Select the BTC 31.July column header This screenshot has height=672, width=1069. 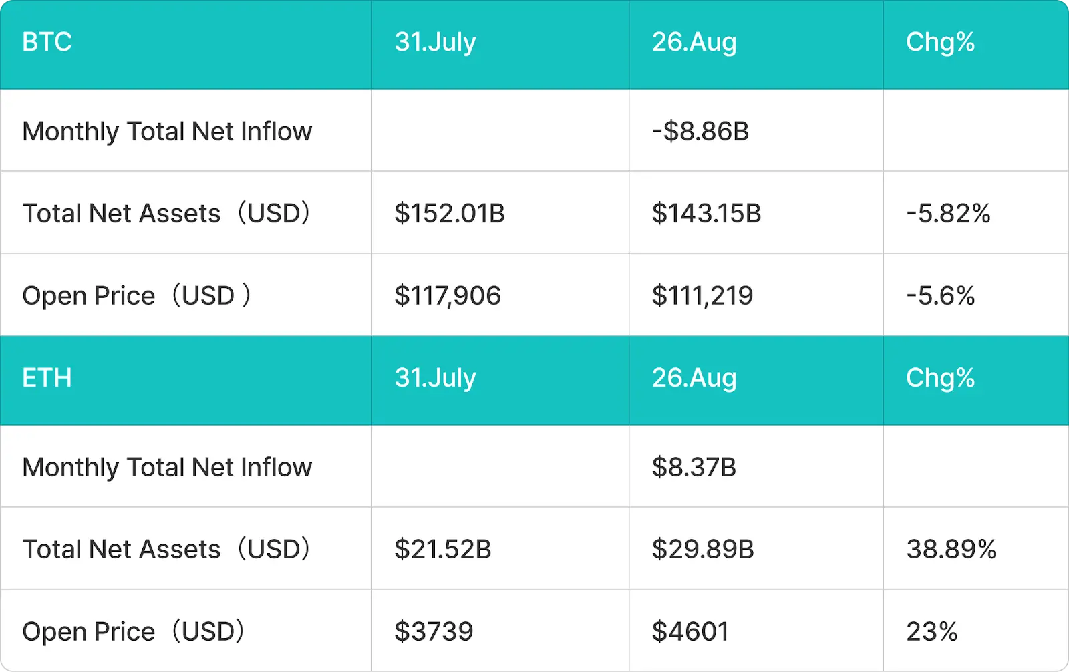tap(500, 44)
